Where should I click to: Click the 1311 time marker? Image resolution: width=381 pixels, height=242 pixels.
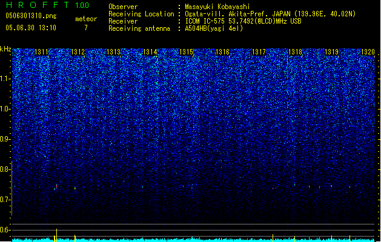coord(42,52)
